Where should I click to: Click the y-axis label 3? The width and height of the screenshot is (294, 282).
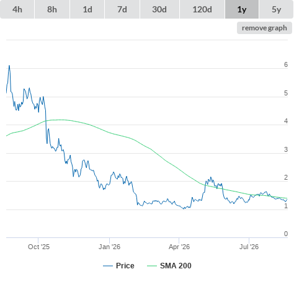point(286,149)
